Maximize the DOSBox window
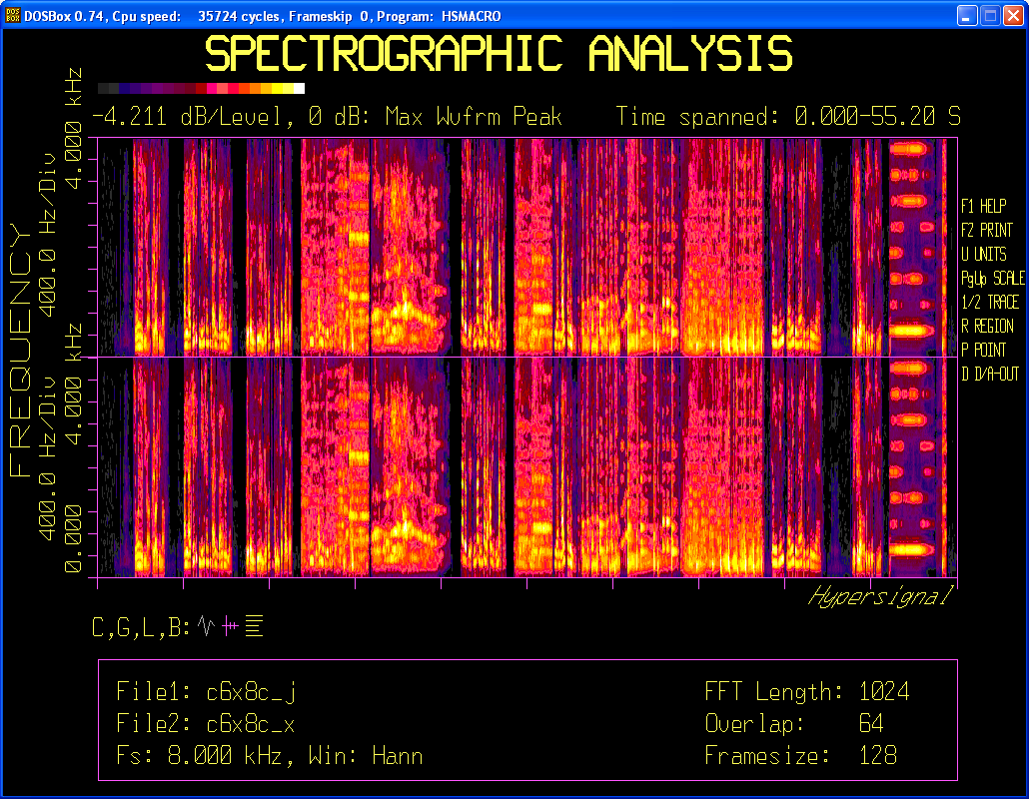This screenshot has width=1029, height=799. click(990, 16)
